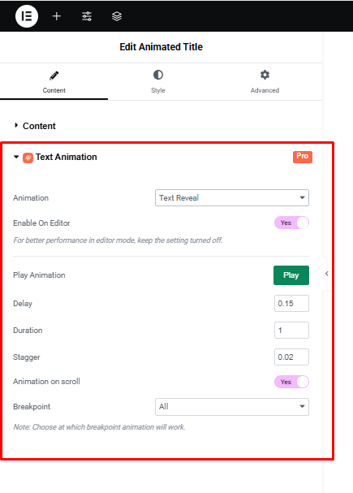This screenshot has height=493, width=353.
Task: Click the green Play button
Action: tap(291, 275)
